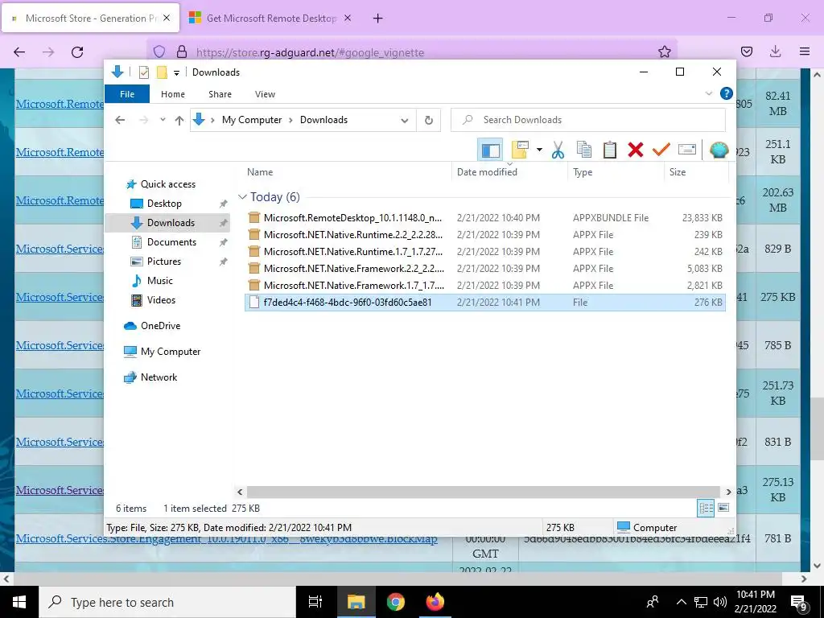The width and height of the screenshot is (824, 618).
Task: Open the Windows Start menu
Action: pyautogui.click(x=19, y=602)
